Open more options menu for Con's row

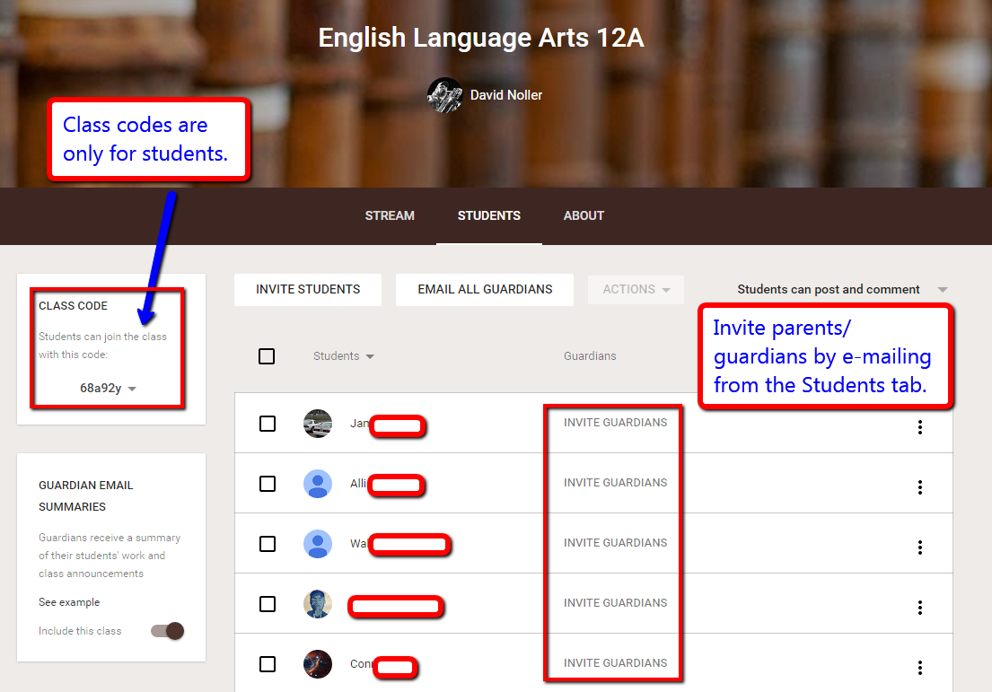(920, 668)
